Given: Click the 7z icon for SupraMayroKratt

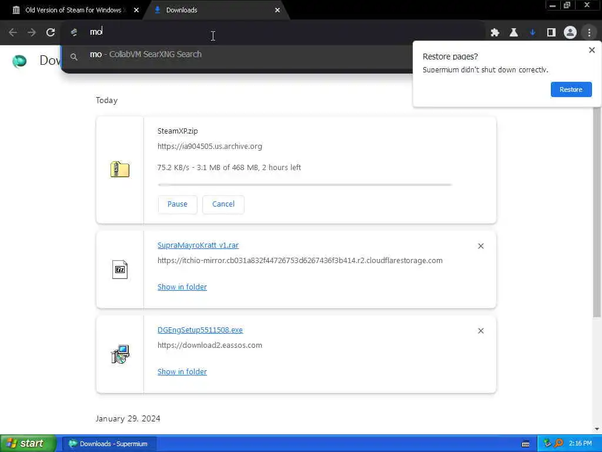Looking at the screenshot, I should (x=120, y=270).
